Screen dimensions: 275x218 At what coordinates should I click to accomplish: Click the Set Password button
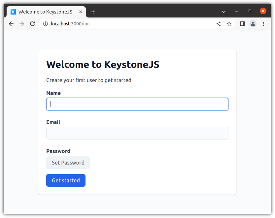(x=68, y=163)
